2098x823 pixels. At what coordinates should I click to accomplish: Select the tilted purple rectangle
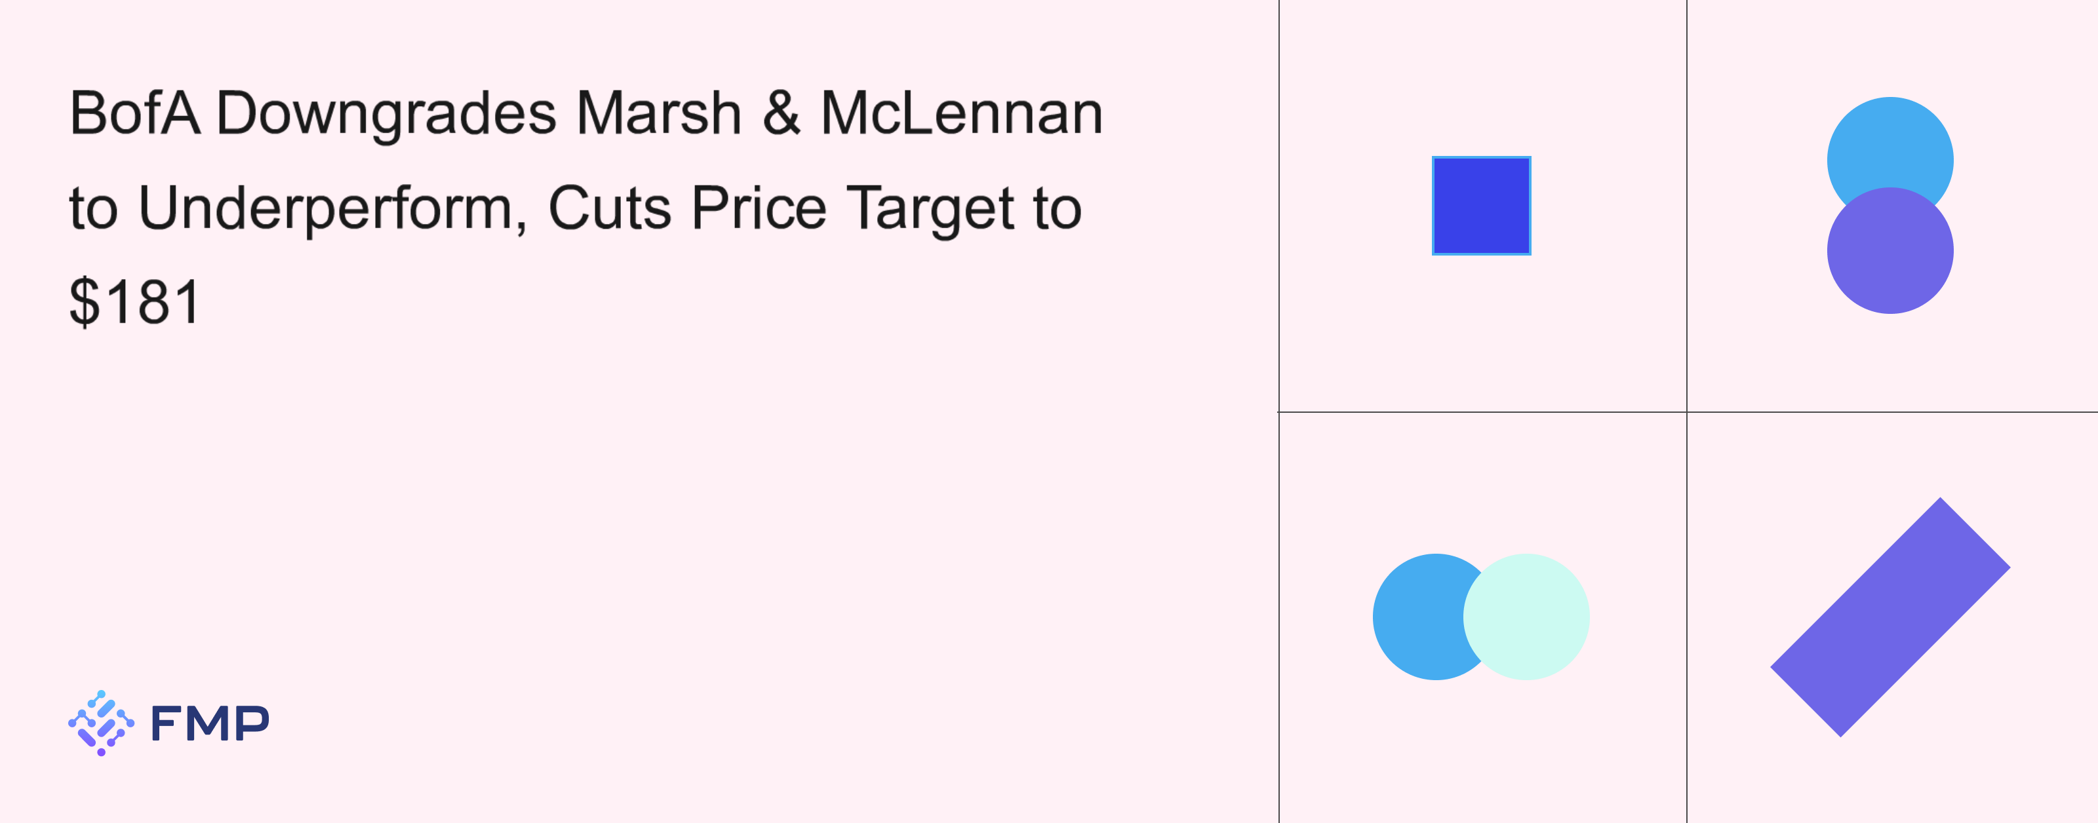(x=1890, y=616)
